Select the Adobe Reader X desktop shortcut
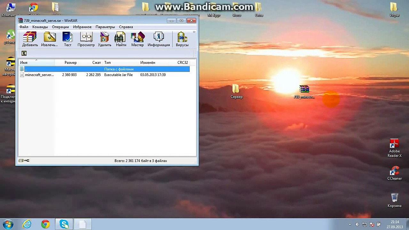This screenshot has height=230, width=409. pyautogui.click(x=394, y=148)
